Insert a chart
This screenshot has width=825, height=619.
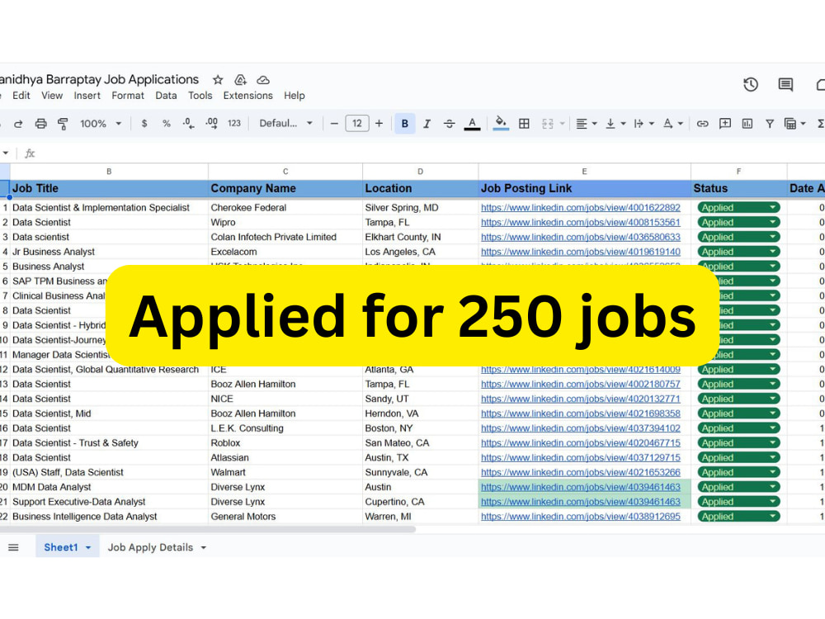[747, 124]
